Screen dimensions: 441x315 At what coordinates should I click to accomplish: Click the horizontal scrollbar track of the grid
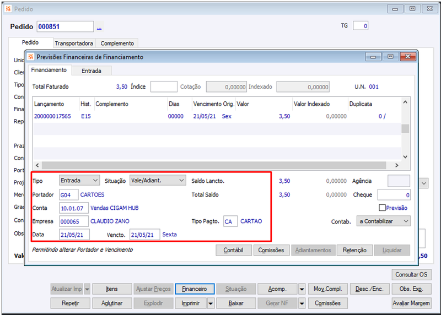point(214,165)
